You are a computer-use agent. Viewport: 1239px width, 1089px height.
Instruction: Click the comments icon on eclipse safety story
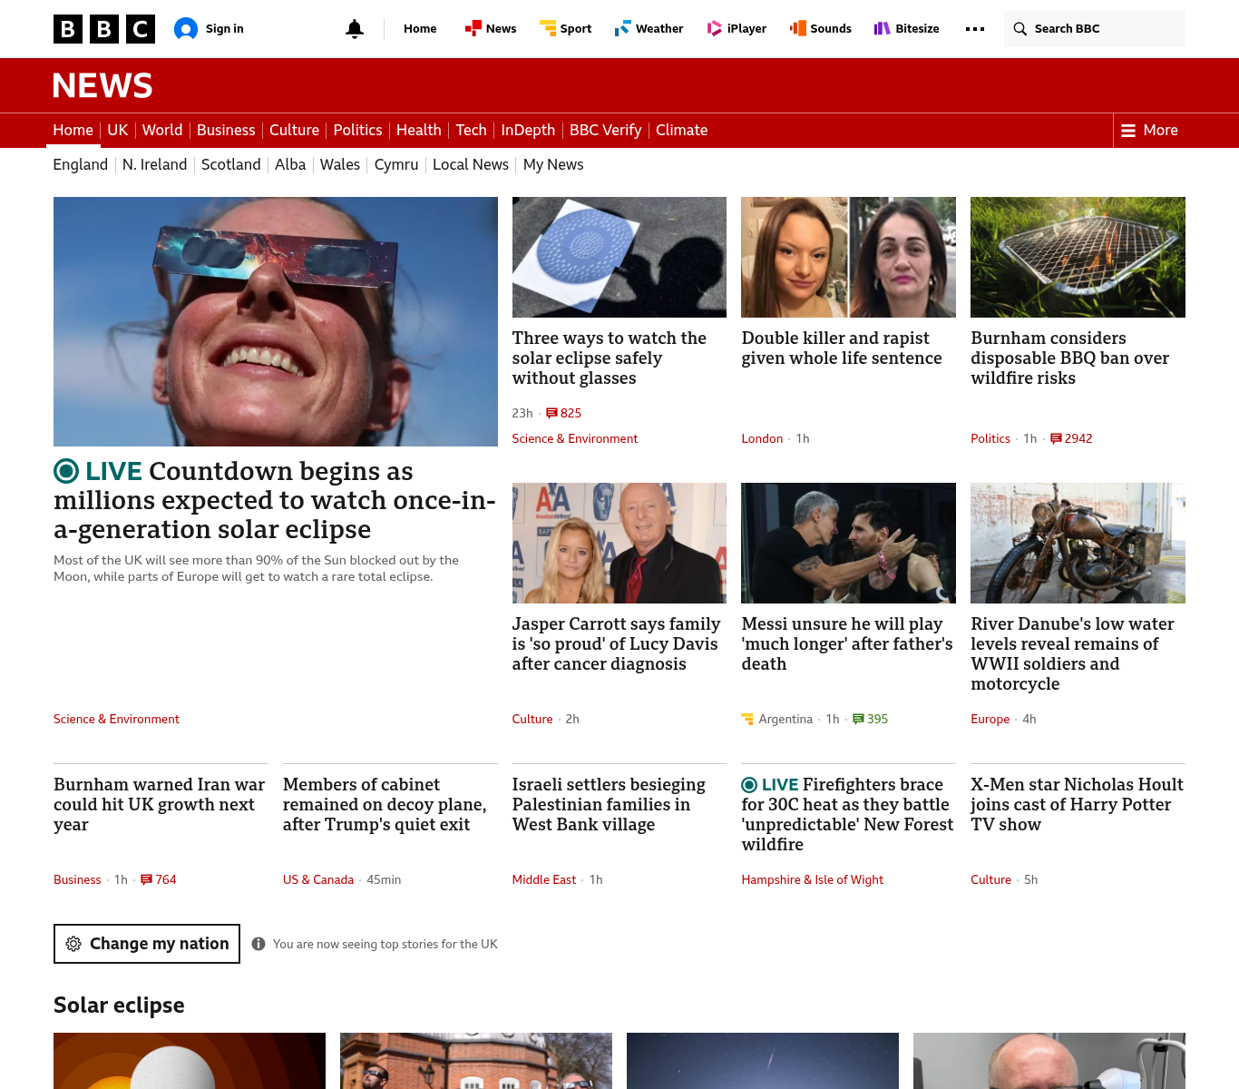(551, 413)
